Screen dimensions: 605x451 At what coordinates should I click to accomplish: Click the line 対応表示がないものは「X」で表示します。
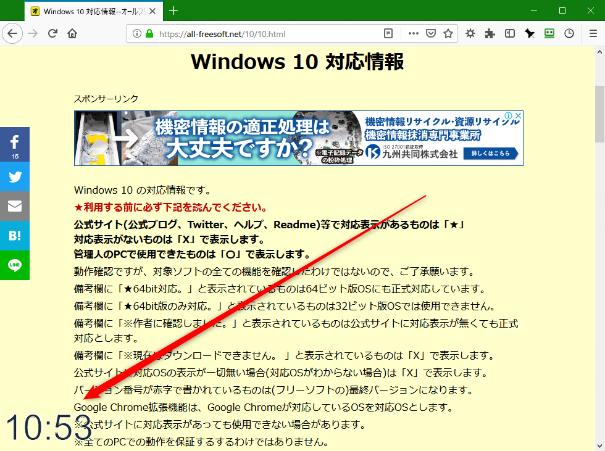(169, 239)
